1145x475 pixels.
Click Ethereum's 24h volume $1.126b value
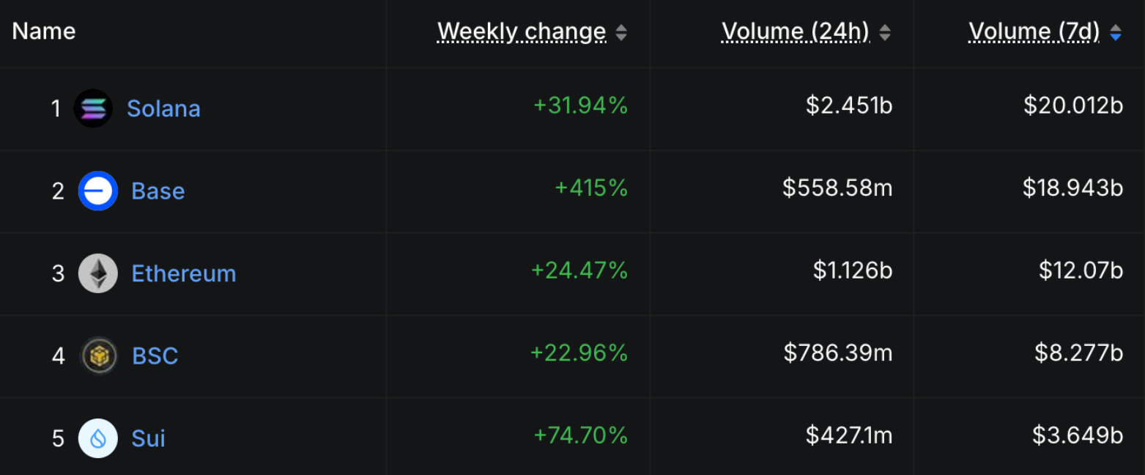(853, 271)
